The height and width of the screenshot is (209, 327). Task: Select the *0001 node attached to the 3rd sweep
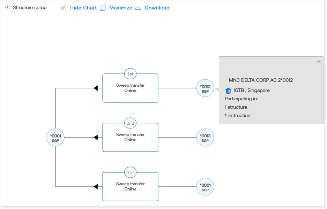click(x=205, y=187)
